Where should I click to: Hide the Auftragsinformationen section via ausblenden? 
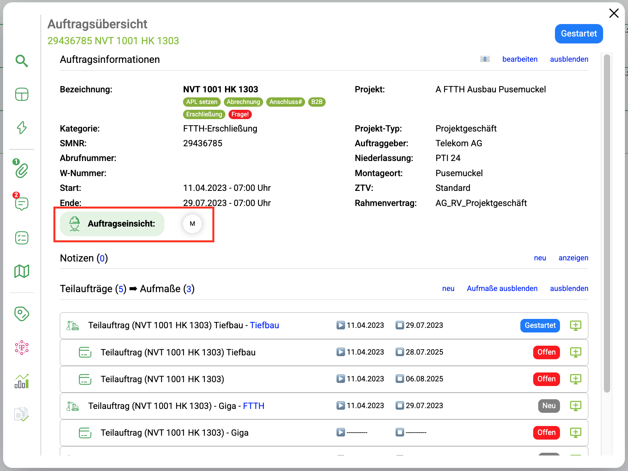(x=569, y=59)
